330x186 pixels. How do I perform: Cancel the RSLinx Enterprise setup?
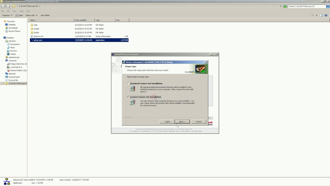click(199, 121)
